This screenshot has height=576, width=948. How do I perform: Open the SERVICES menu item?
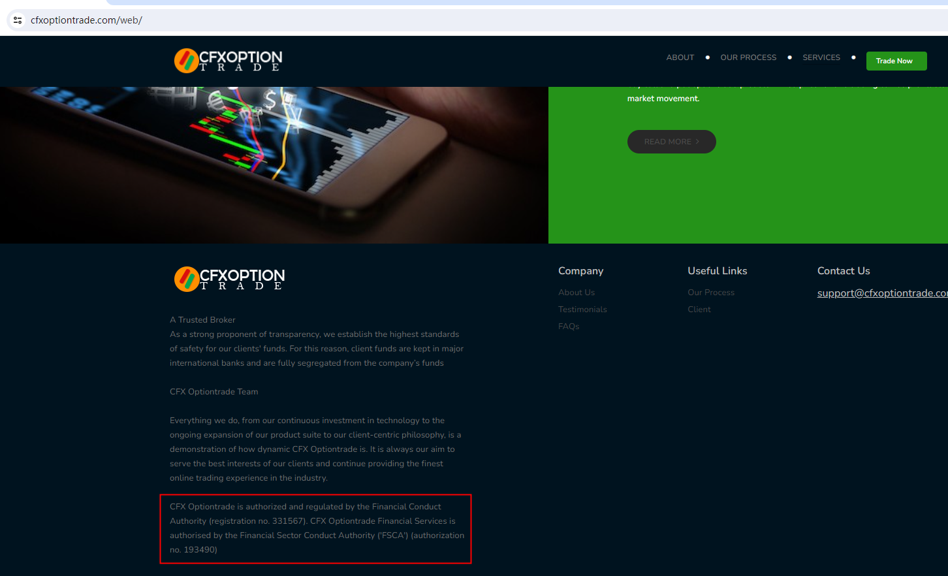tap(821, 57)
